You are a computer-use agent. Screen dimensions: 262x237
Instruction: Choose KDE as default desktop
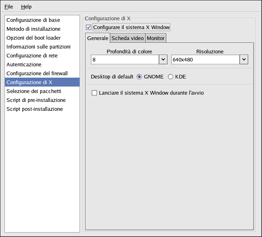[x=170, y=76]
